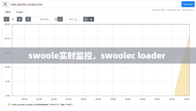Click the legend color swatch for redis series

click(x=9, y=105)
